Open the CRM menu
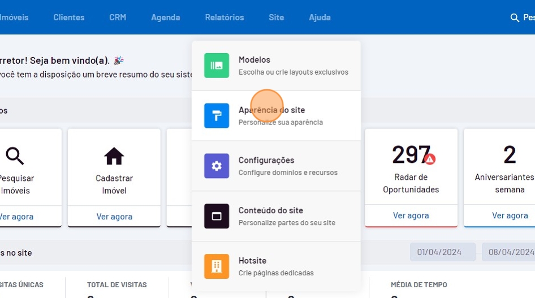Image resolution: width=535 pixels, height=298 pixels. 118,18
